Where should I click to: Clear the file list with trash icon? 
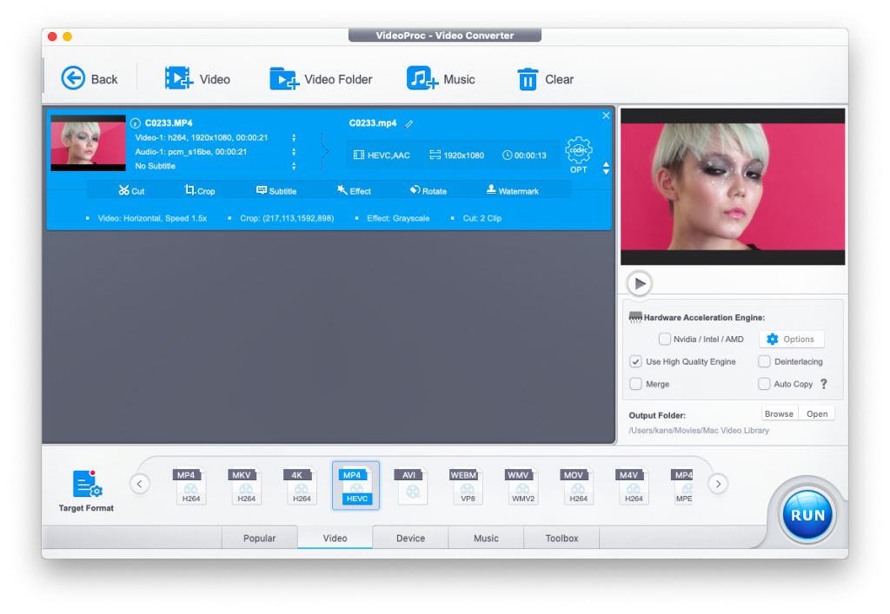528,79
